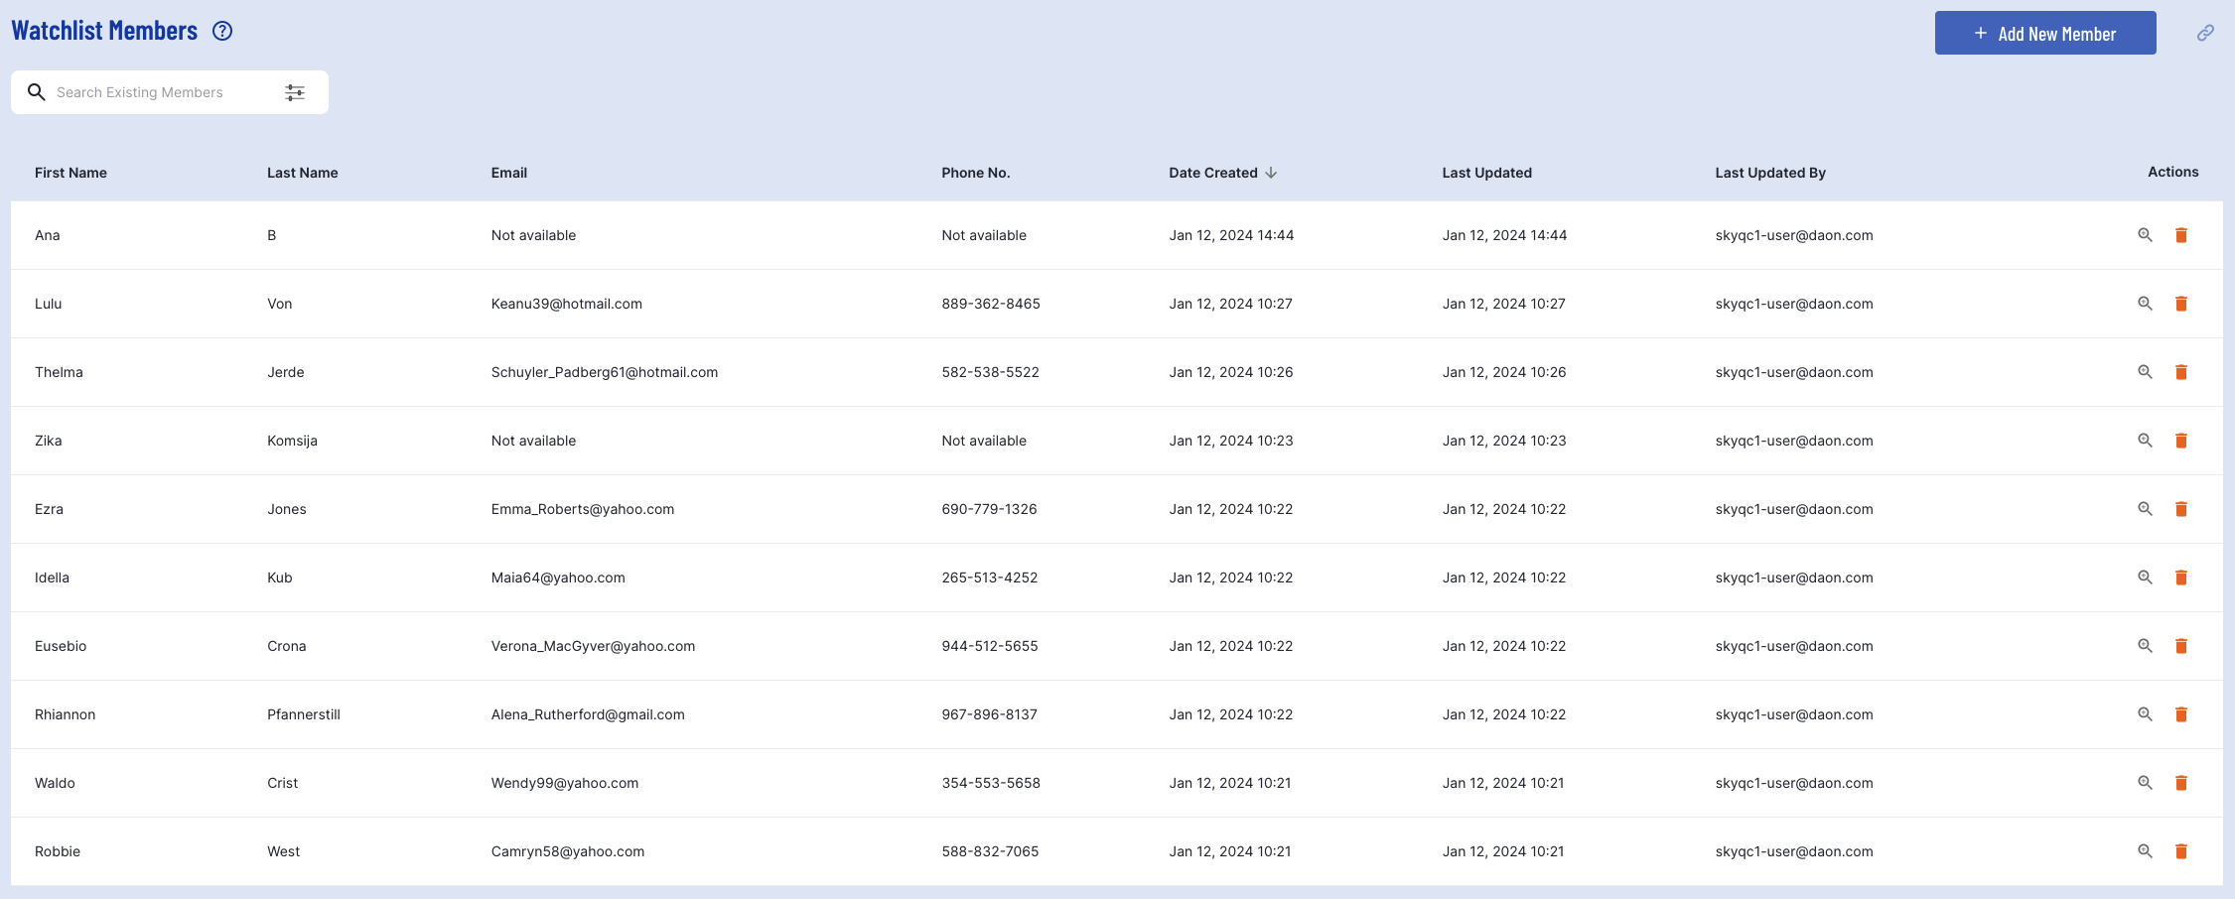Screen dimensions: 2235x899
Task: View details for Ana B
Action: click(2145, 235)
